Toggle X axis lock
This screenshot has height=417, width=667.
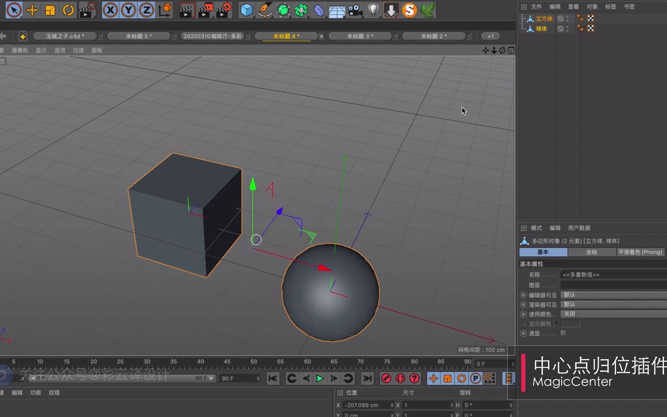click(x=111, y=10)
